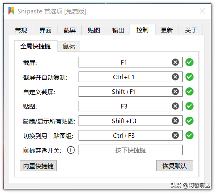Click green check next to Ctrl+F1

click(x=189, y=77)
